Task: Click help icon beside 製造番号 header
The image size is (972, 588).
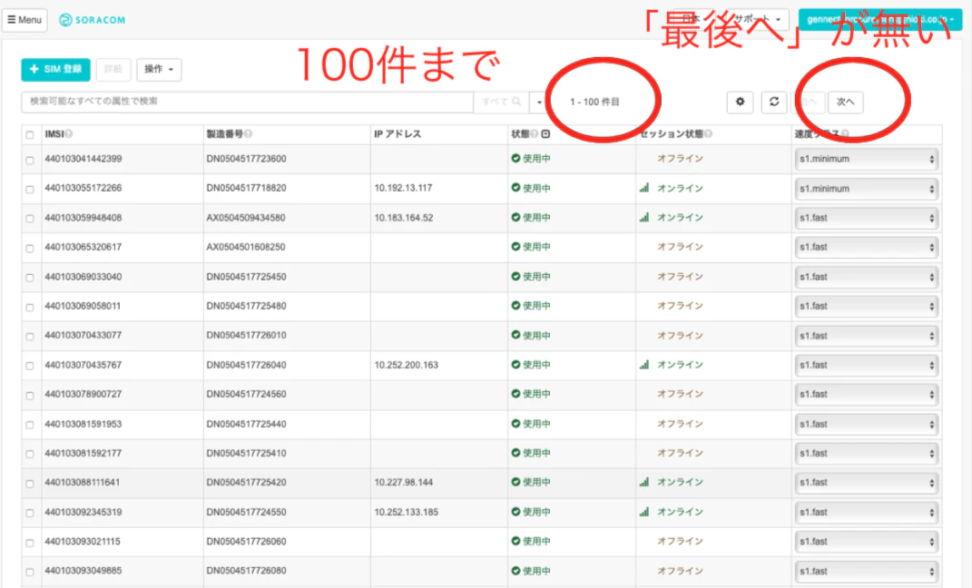Action: point(248,133)
